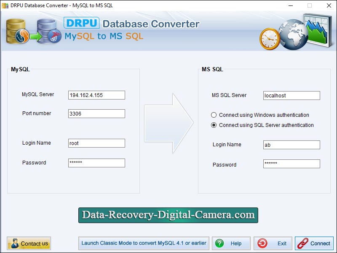This screenshot has width=337, height=253.
Task: Click the clock graphic in the banner
Action: pos(270,38)
